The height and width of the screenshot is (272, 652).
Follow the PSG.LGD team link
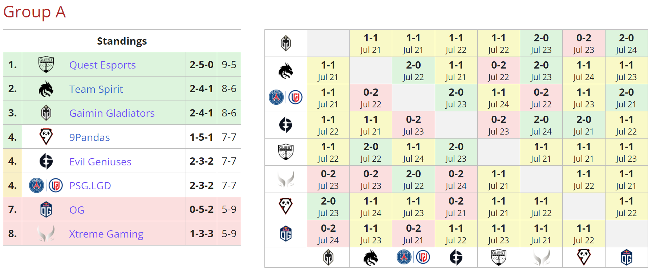90,186
